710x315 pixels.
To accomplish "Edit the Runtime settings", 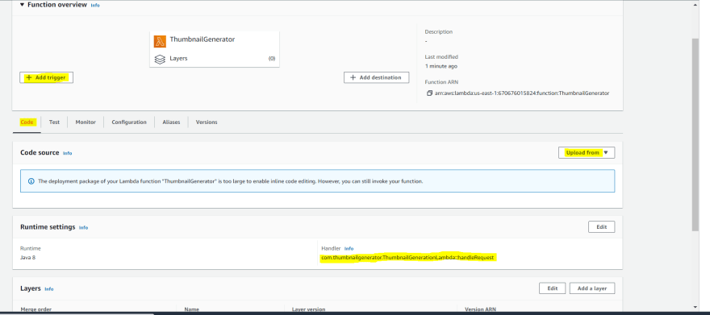I will tap(601, 227).
